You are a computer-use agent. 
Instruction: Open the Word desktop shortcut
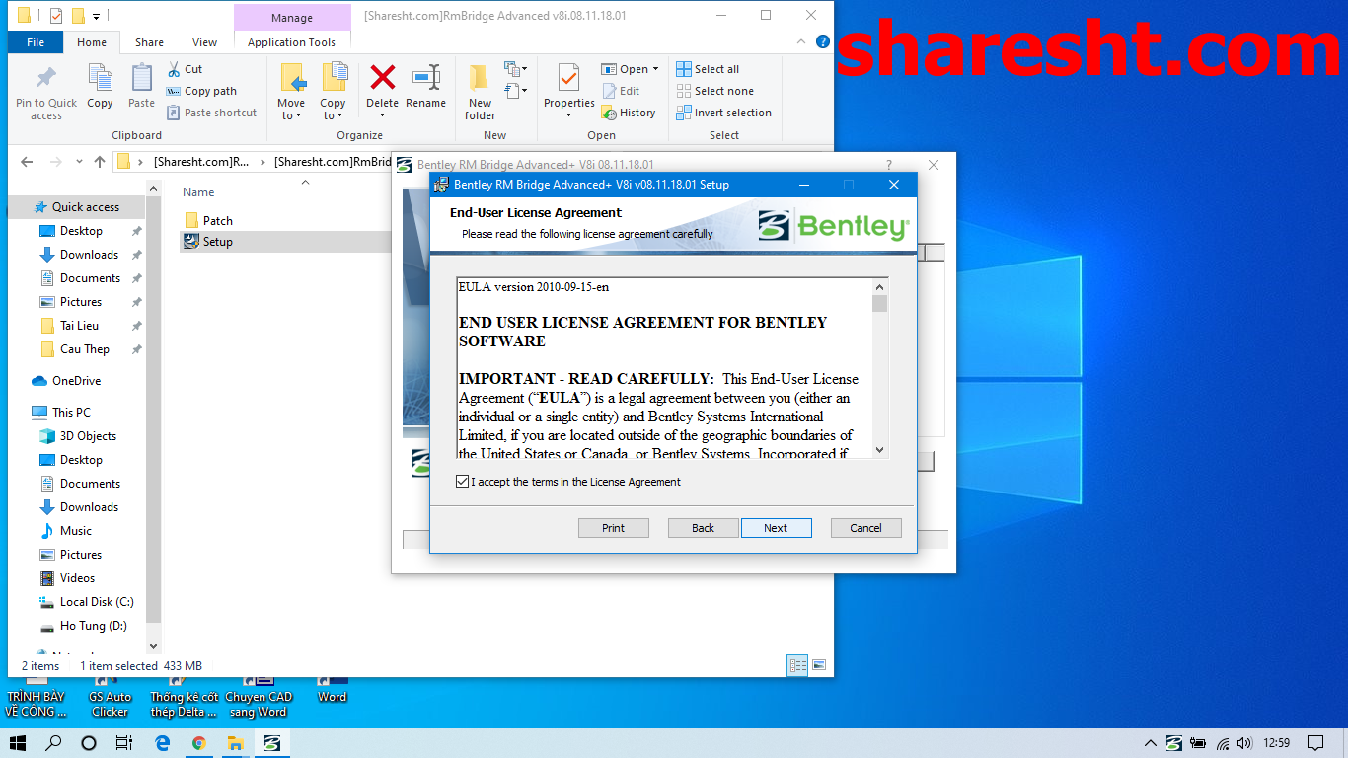pos(333,690)
